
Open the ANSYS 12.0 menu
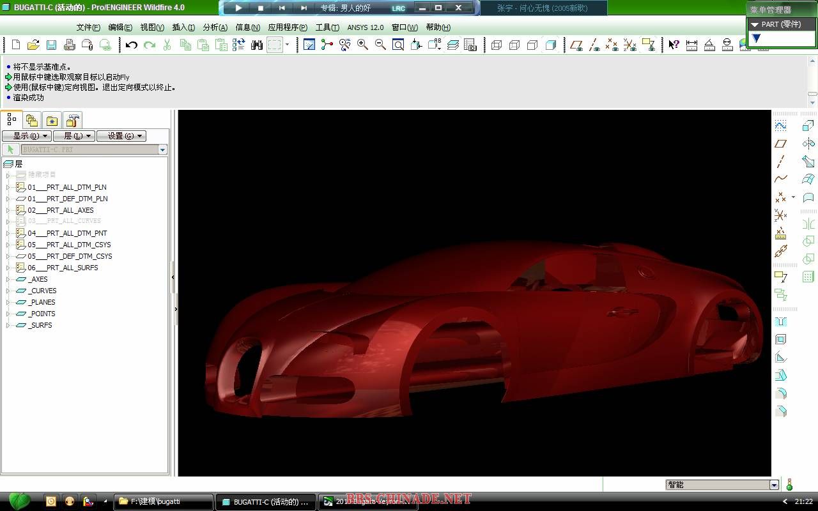coord(366,27)
